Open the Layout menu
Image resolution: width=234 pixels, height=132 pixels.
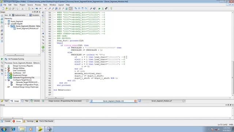pyautogui.click(x=61, y=5)
